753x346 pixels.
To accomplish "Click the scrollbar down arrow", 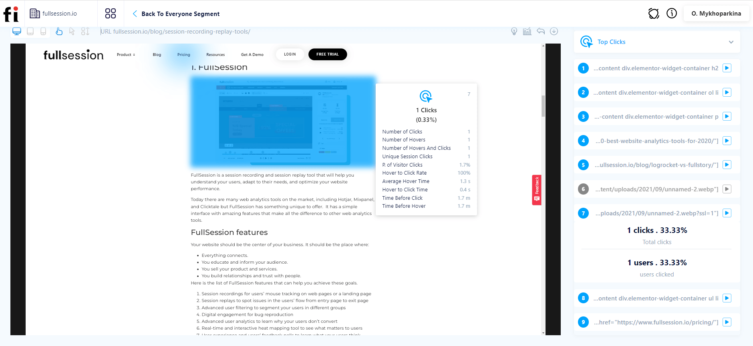I will pyautogui.click(x=543, y=333).
